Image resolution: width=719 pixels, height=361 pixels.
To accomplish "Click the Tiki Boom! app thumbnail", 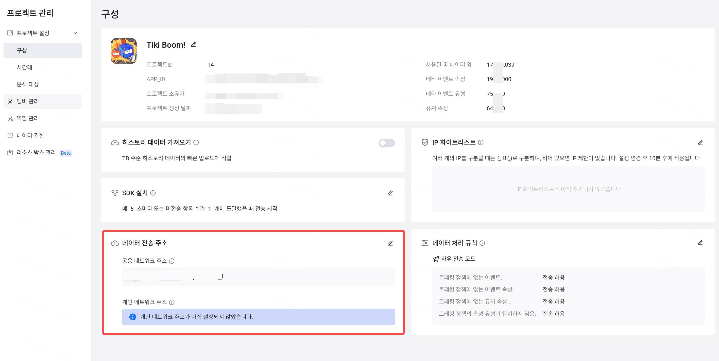I will coord(124,51).
